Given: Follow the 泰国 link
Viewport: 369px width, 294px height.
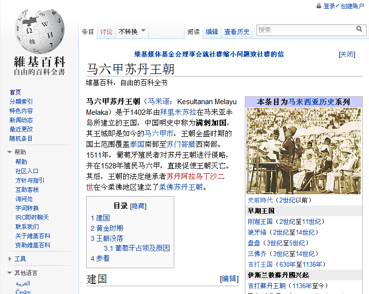Looking at the screenshot, I should click(137, 144).
